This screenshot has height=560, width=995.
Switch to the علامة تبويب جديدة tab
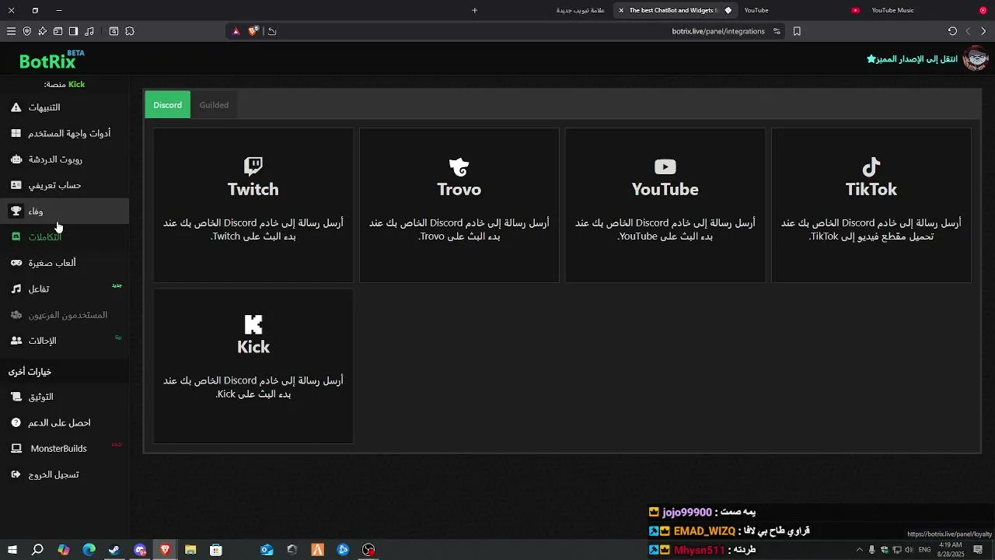(x=581, y=10)
